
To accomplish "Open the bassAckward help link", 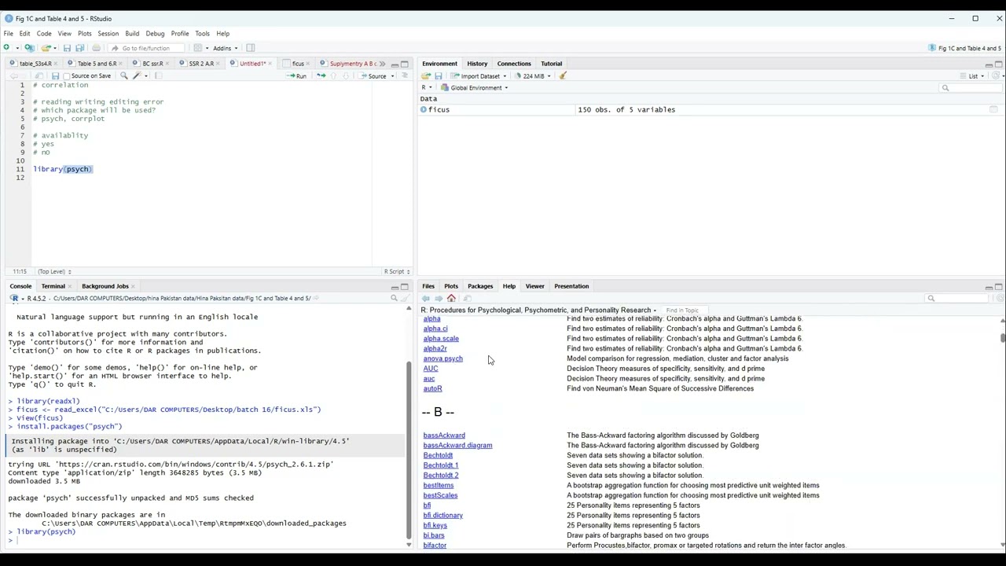I will pyautogui.click(x=444, y=436).
